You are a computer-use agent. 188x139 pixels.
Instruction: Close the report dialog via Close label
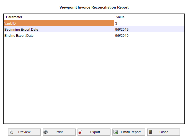click(x=164, y=132)
